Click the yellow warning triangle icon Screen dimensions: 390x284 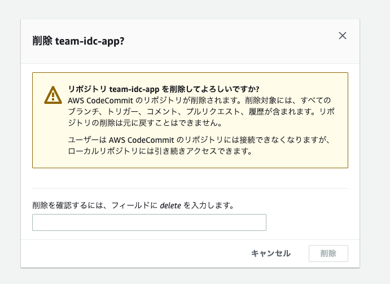52,95
